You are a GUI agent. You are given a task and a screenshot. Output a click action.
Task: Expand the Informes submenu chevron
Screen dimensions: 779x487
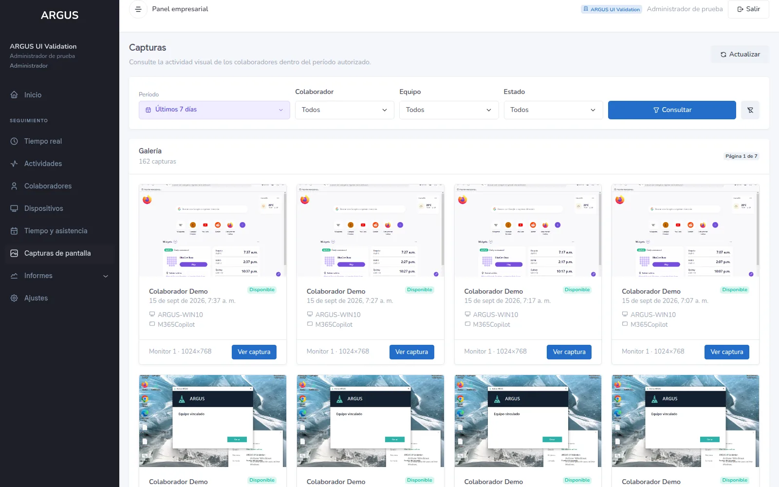(106, 276)
